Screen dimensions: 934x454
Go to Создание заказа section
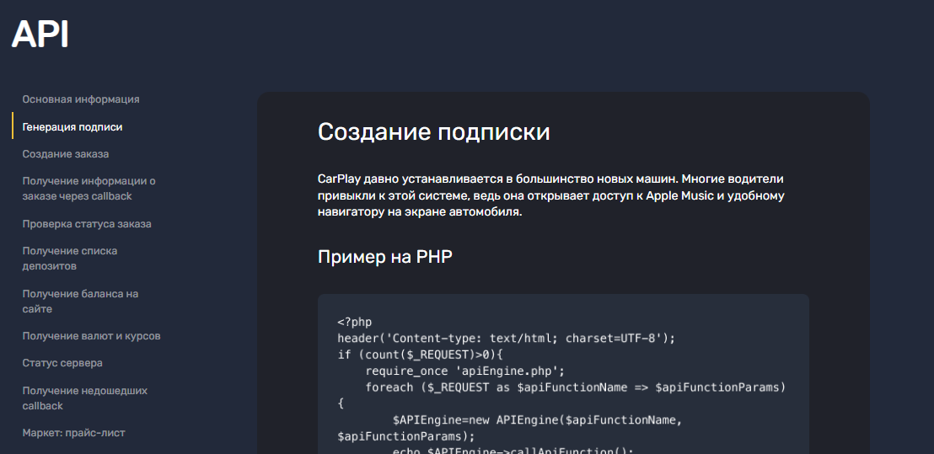point(66,154)
